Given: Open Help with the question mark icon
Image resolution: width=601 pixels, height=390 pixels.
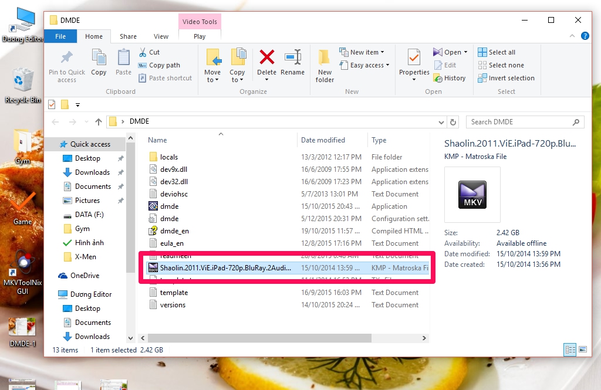Looking at the screenshot, I should click(x=585, y=36).
